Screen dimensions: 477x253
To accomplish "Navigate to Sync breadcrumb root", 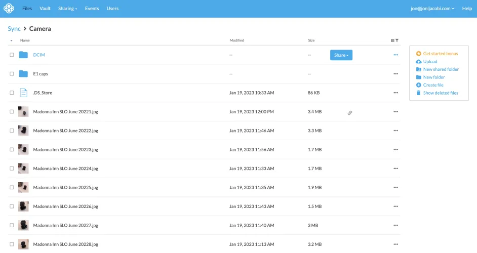I will click(14, 29).
